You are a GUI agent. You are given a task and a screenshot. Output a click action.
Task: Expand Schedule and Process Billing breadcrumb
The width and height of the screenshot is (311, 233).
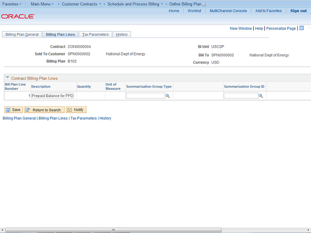point(135,4)
